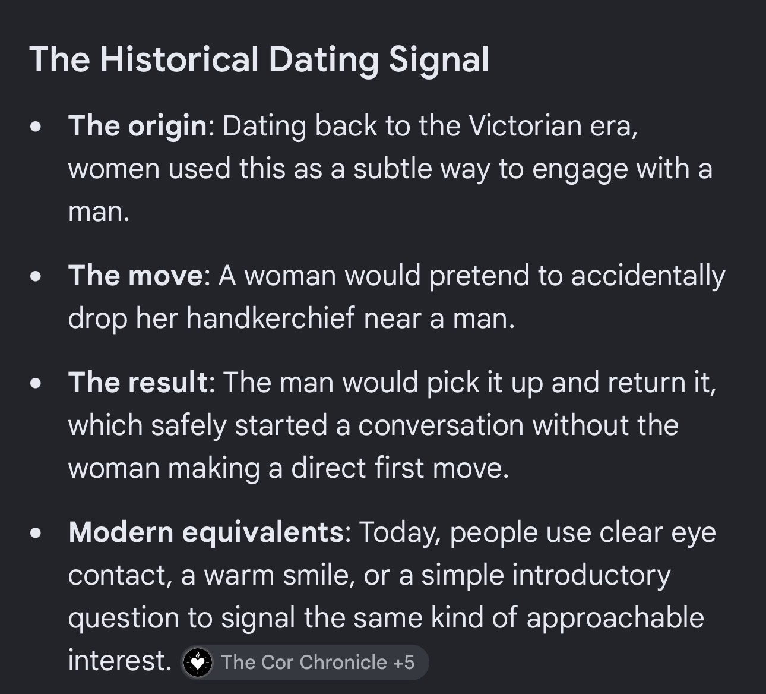766x694 pixels.
Task: Click the heading The Historical Dating Signal
Action: click(x=259, y=59)
